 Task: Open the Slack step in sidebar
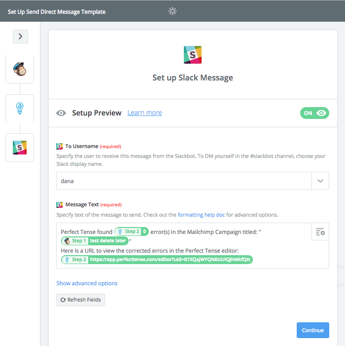click(20, 148)
